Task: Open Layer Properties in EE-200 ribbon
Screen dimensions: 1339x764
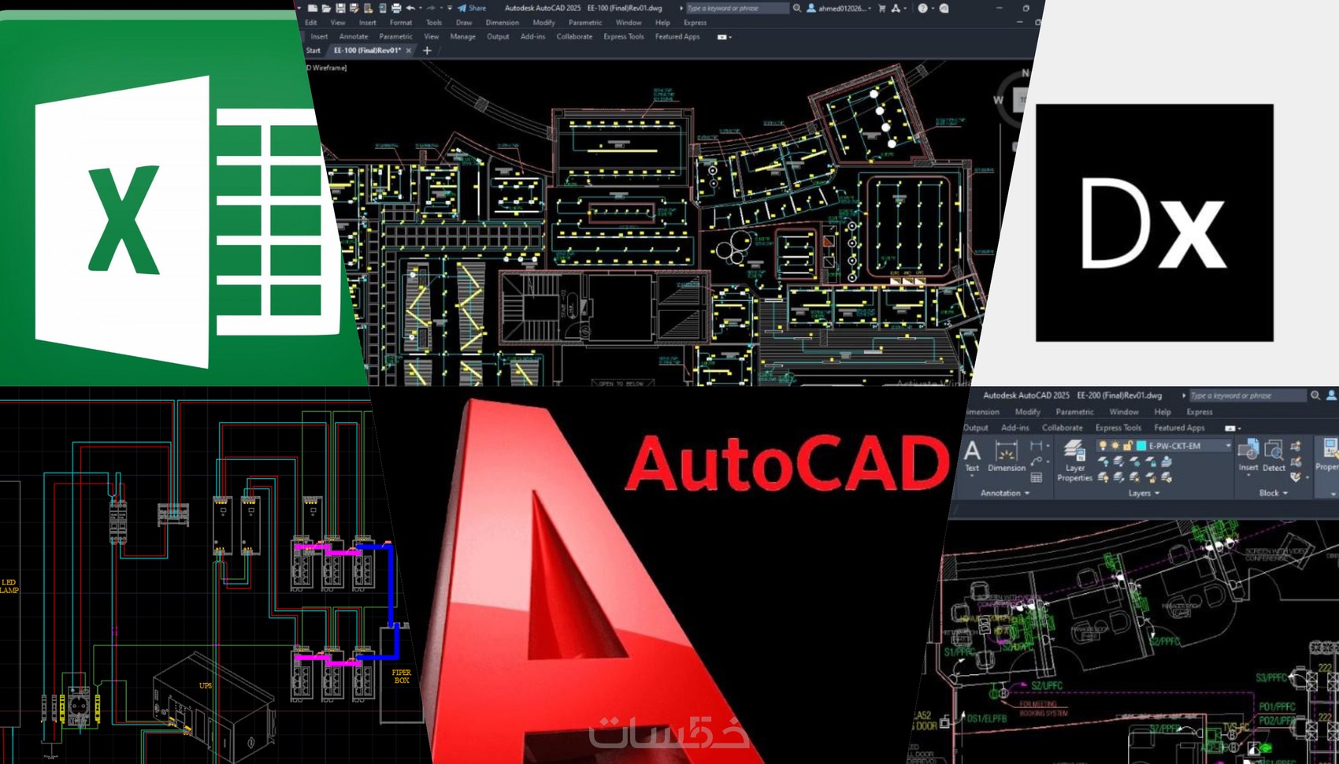Action: coord(1074,461)
